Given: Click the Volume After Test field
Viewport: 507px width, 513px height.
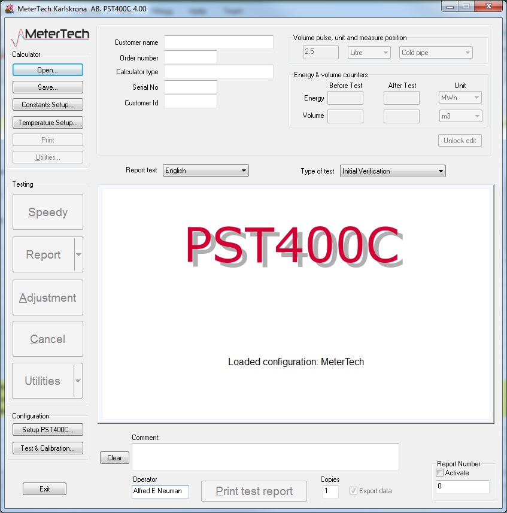Looking at the screenshot, I should (402, 117).
